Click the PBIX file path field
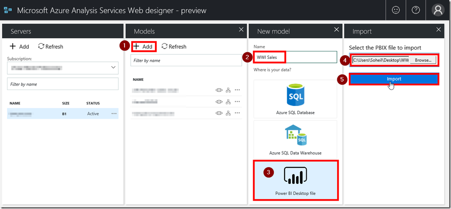451x209 pixels. (380, 60)
